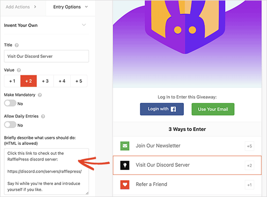Image resolution: width=267 pixels, height=197 pixels.
Task: Click the Title field with Visit Our Discord Server
Action: point(46,56)
